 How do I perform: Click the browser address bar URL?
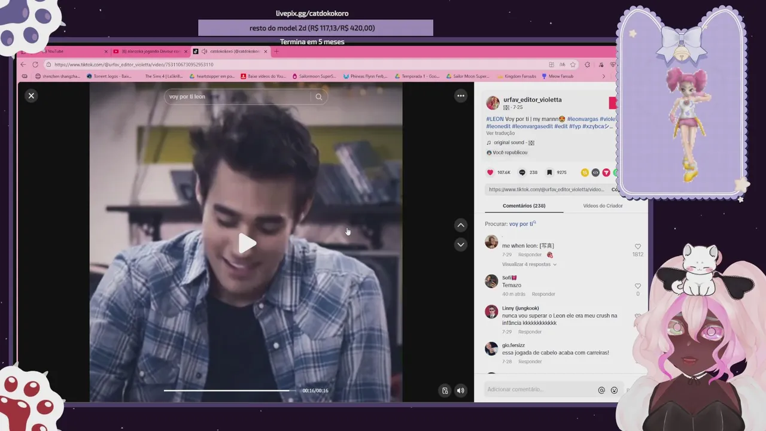click(134, 65)
